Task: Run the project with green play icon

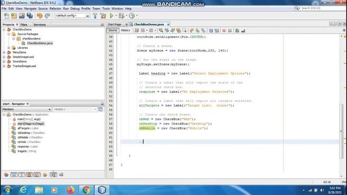Action: [111, 16]
